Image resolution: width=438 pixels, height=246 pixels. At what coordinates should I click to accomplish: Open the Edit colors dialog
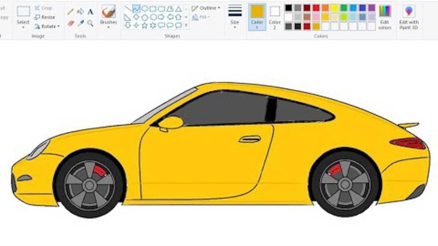pos(384,16)
